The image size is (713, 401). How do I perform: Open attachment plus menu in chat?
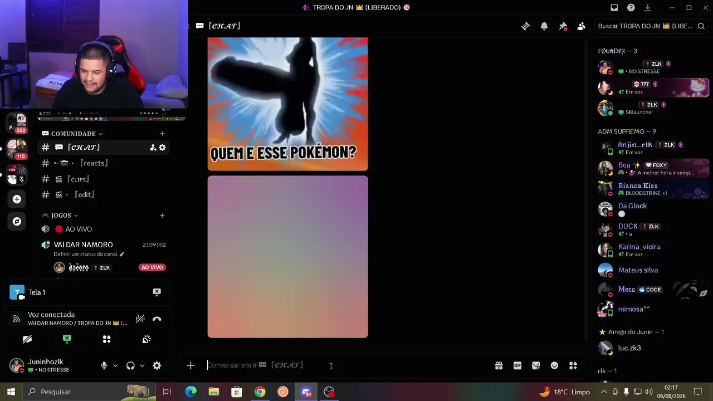(191, 366)
